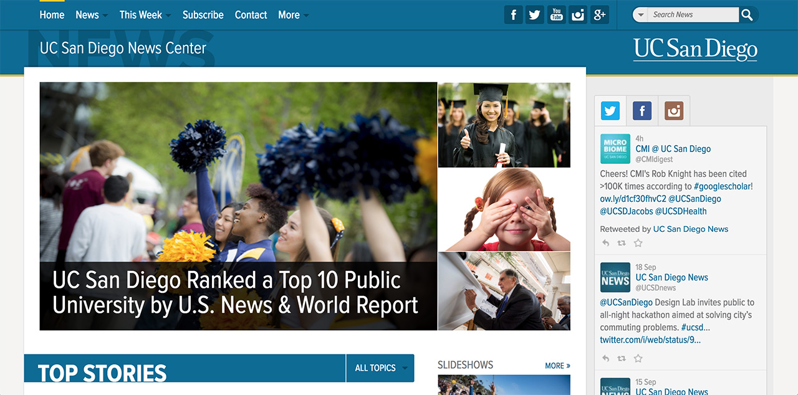
Task: Open the ALL TOPICS dropdown
Action: pos(380,368)
